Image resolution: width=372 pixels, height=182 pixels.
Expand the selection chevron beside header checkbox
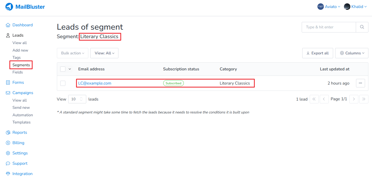click(x=70, y=69)
